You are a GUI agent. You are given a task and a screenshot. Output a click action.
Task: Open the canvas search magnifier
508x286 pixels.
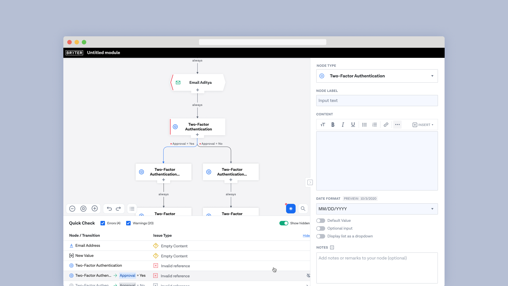(303, 209)
